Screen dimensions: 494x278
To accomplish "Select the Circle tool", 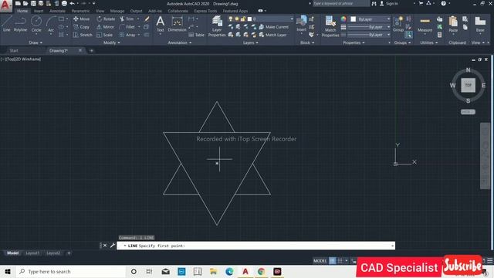I will pos(36,24).
